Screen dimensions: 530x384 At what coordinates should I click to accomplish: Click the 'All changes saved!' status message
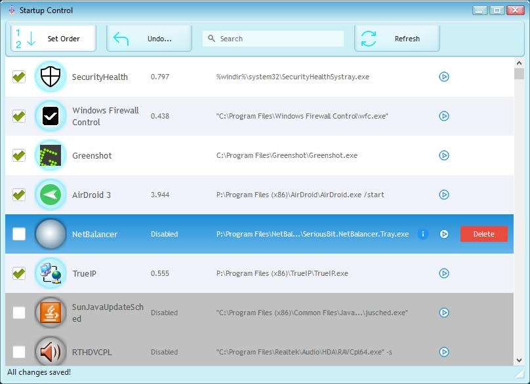coord(39,372)
